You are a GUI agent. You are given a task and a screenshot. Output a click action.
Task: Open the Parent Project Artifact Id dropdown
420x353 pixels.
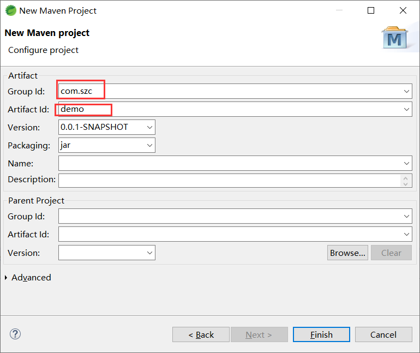406,235
